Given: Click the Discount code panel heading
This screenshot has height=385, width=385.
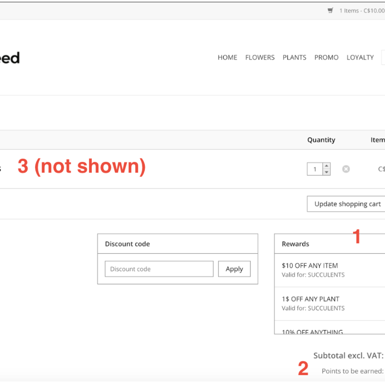Looking at the screenshot, I should [x=127, y=244].
